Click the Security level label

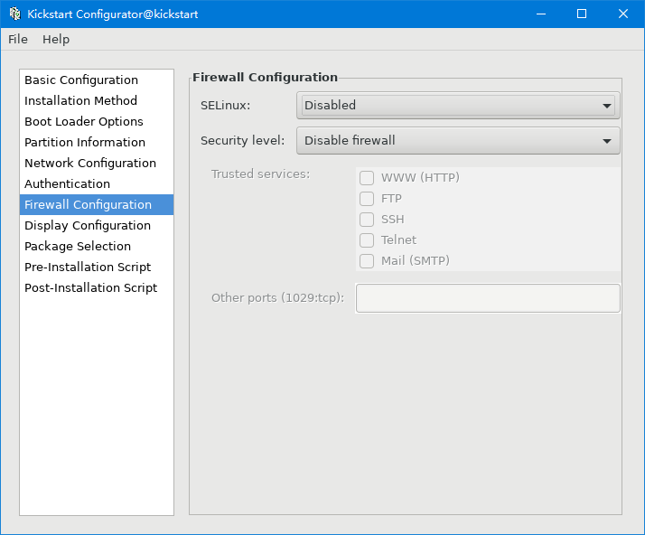point(242,141)
